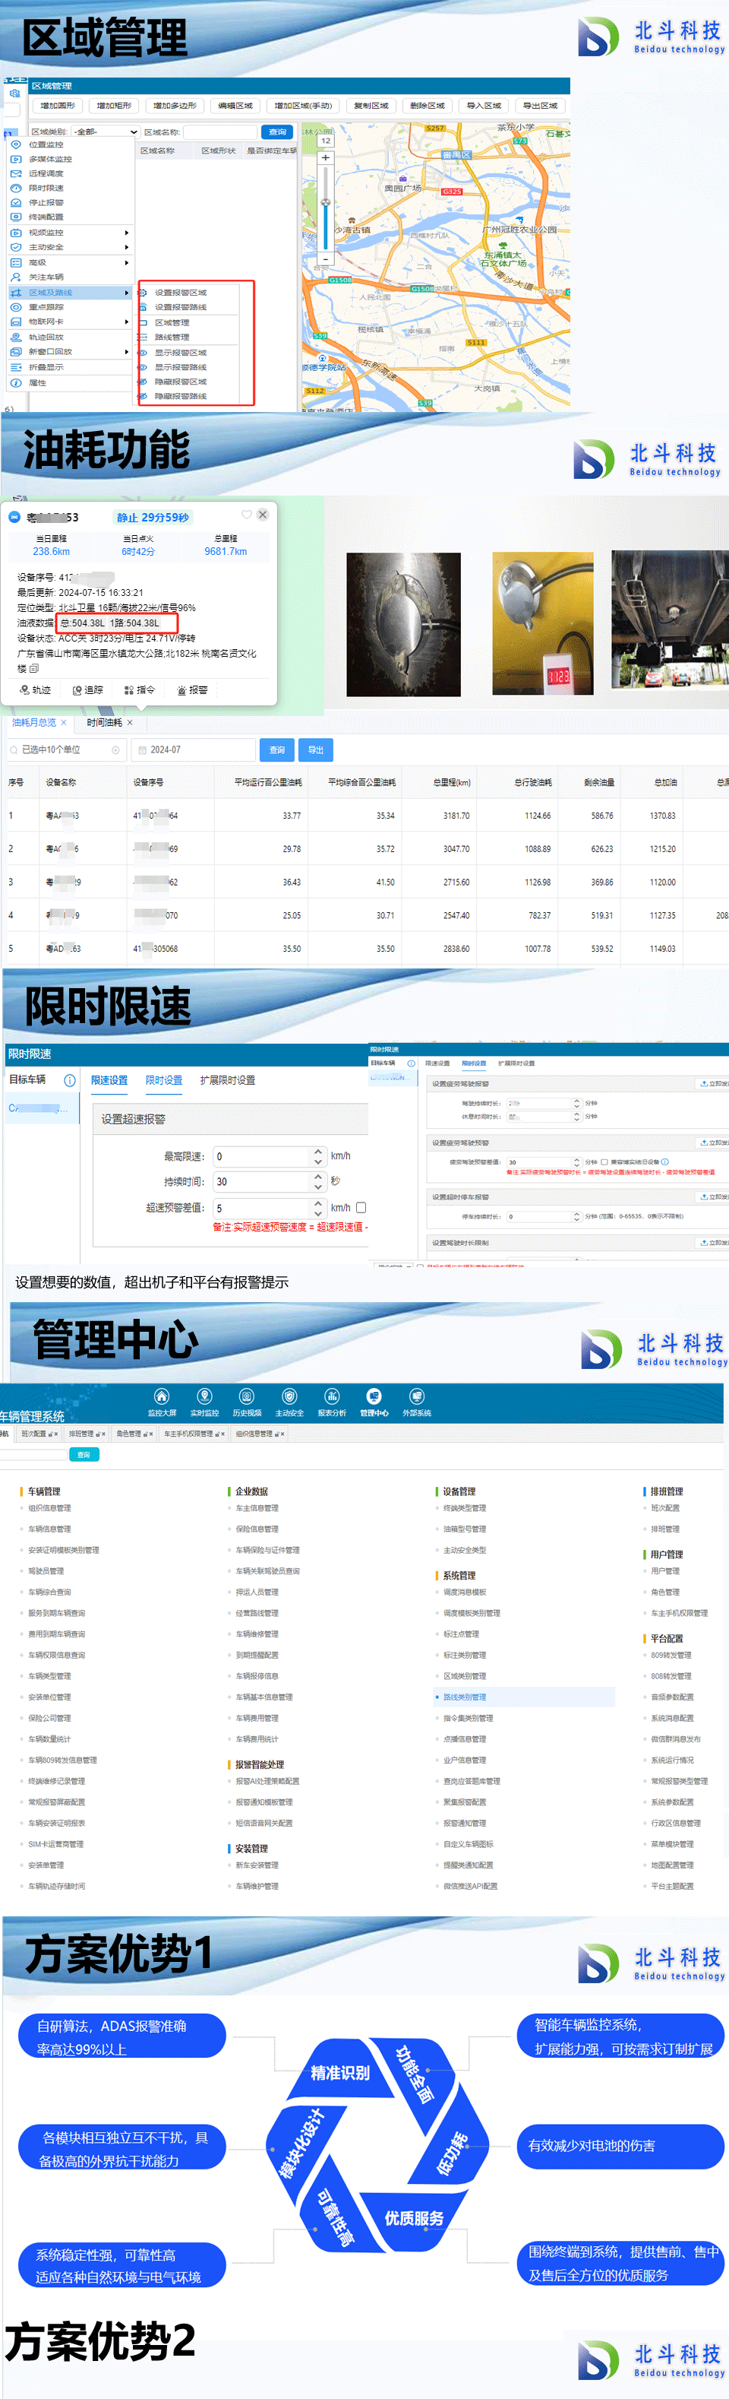Viewport: 729px width, 2399px height.
Task: Click the 外部系统 icon
Action: 417,1396
